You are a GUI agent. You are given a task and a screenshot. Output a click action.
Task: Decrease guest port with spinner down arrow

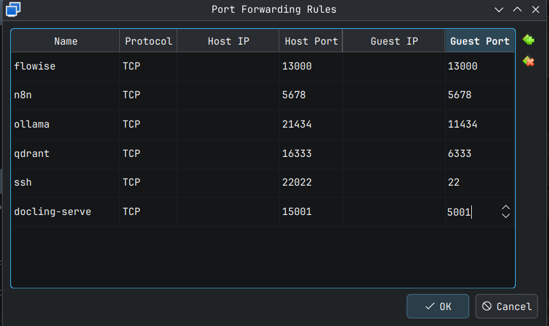tap(506, 216)
